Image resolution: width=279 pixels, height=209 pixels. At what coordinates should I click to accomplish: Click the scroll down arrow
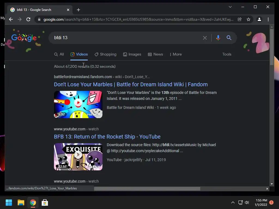point(272,184)
